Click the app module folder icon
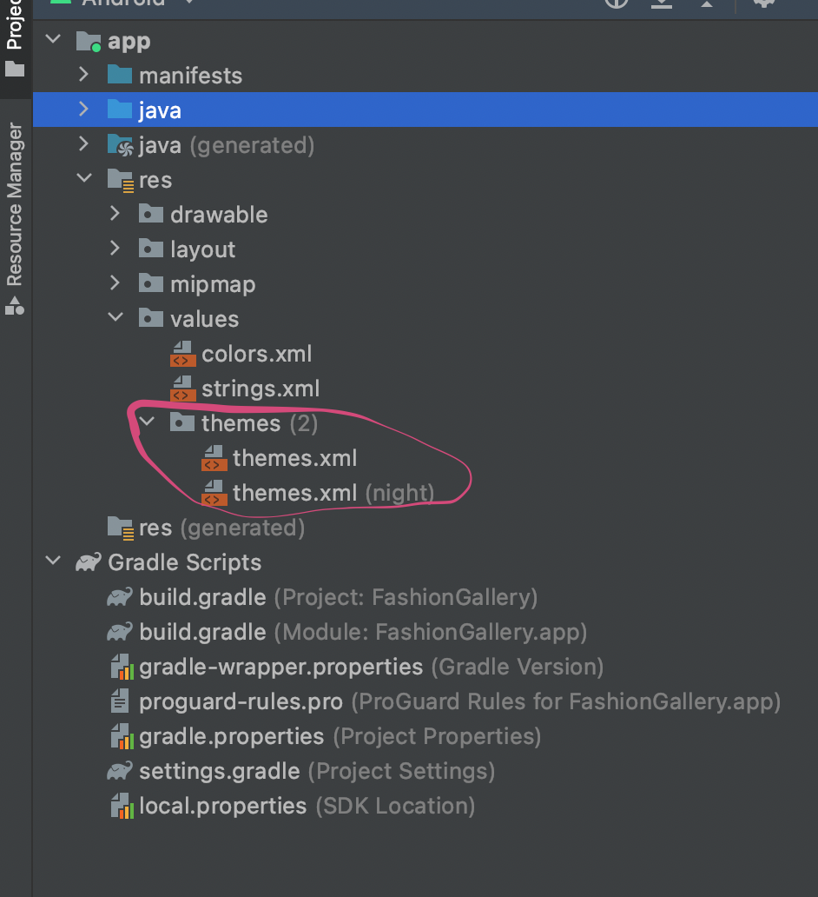 (x=89, y=41)
